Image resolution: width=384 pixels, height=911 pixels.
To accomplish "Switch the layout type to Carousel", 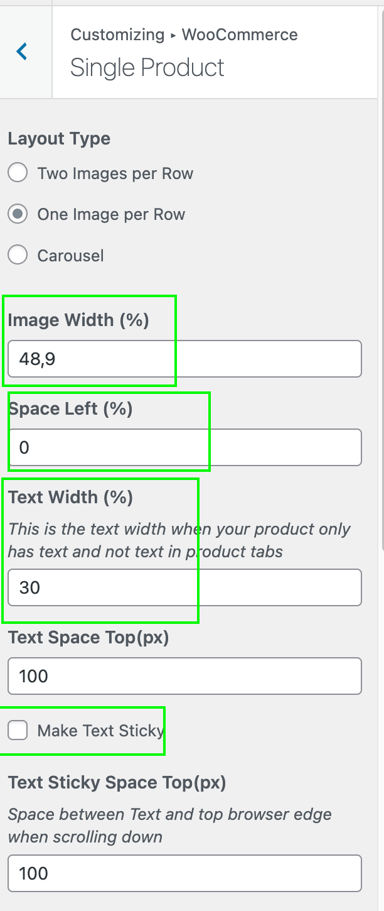I will coord(18,255).
